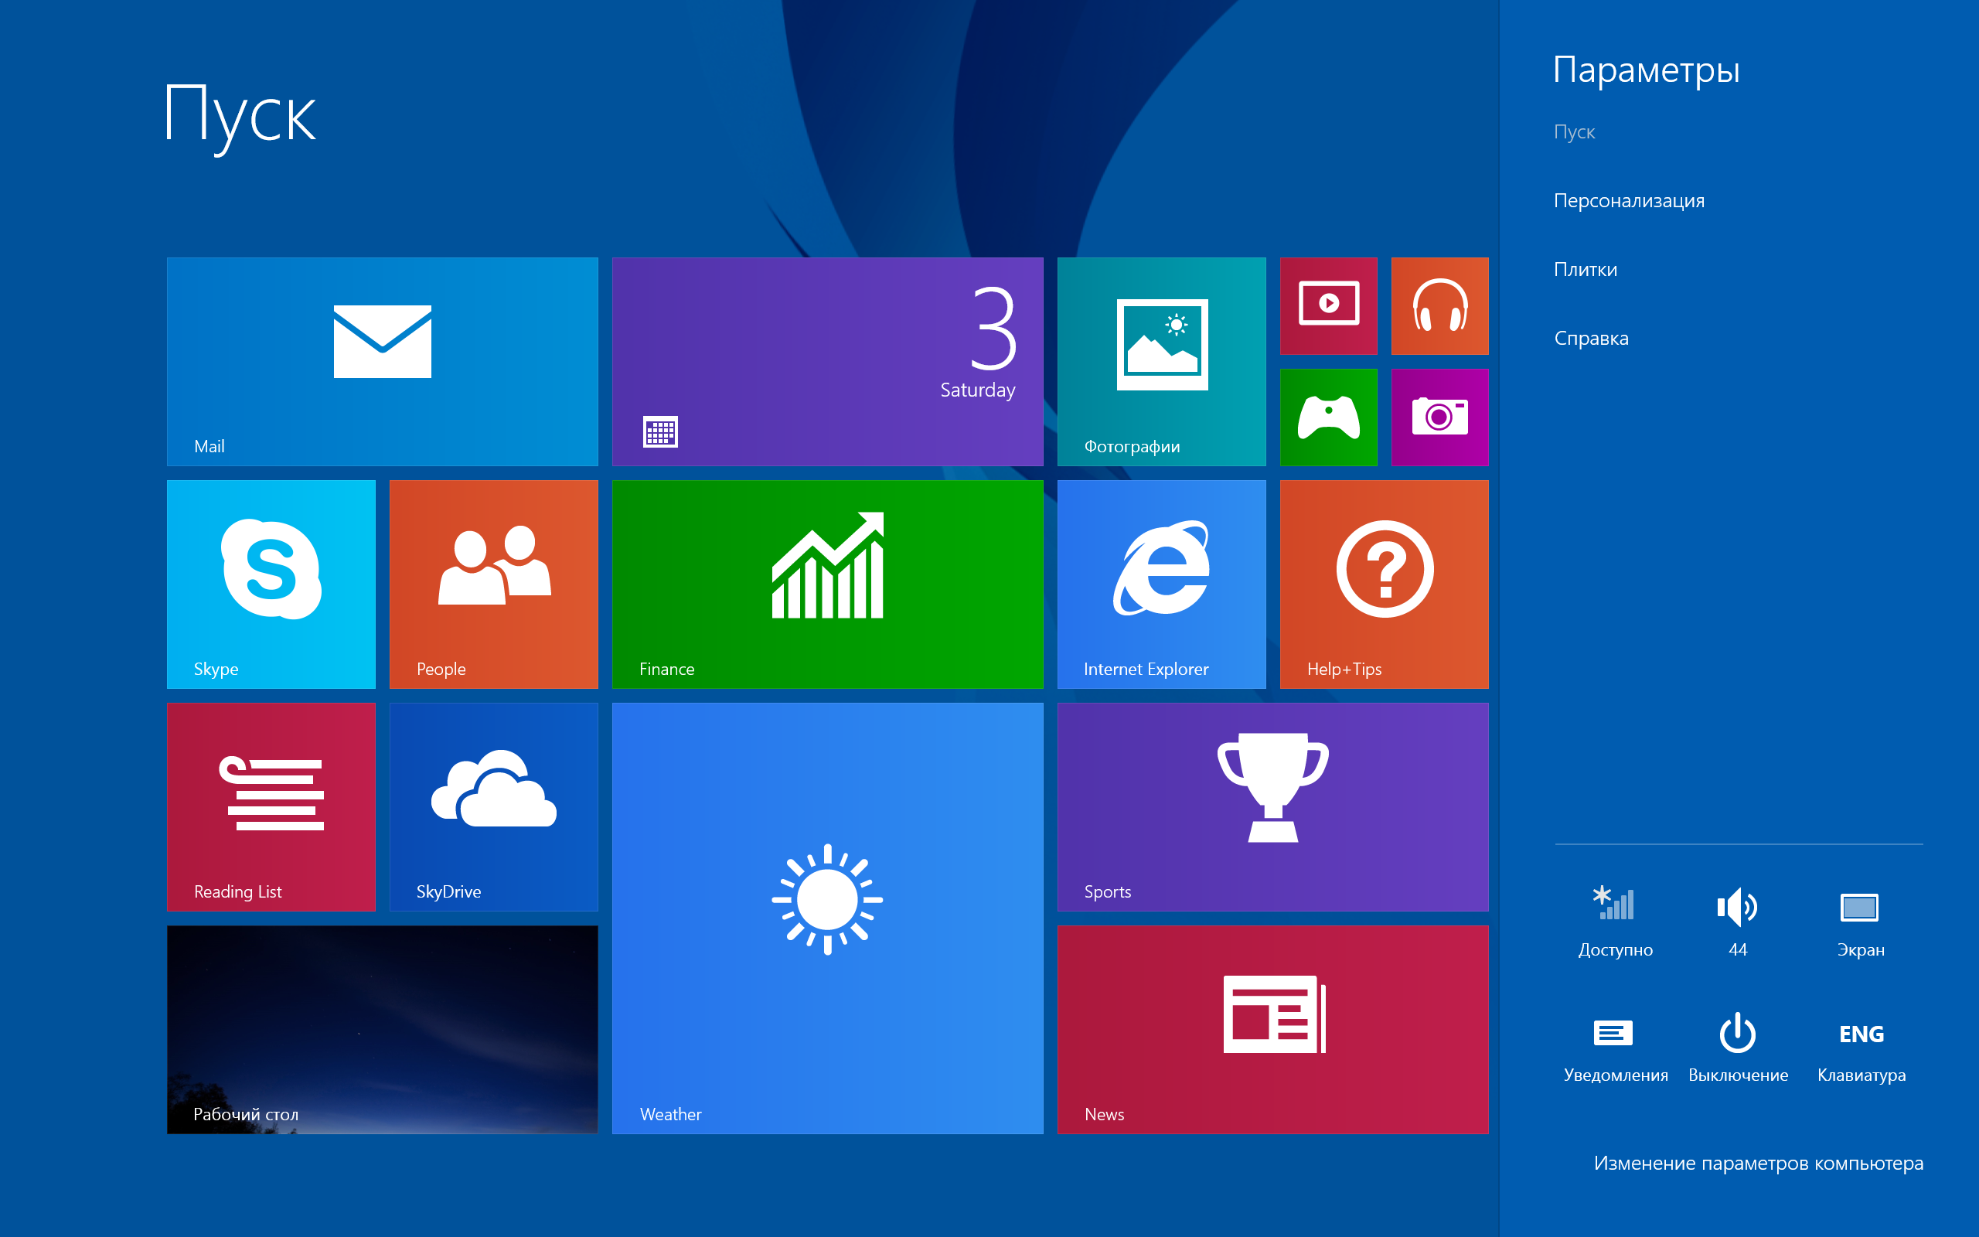1979x1237 pixels.
Task: Click Изменение параметров компьютера link
Action: pyautogui.click(x=1758, y=1163)
